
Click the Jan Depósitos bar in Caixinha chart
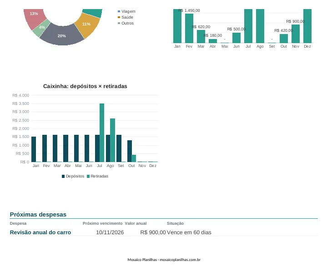point(34,149)
